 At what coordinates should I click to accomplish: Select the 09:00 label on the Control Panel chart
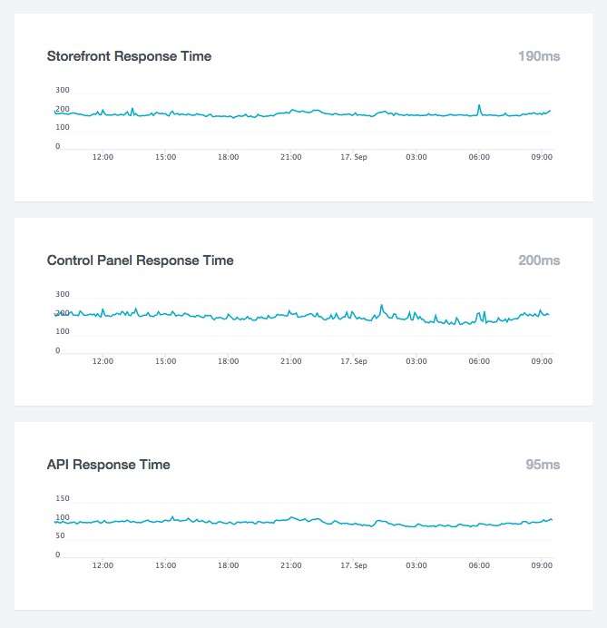(x=542, y=361)
